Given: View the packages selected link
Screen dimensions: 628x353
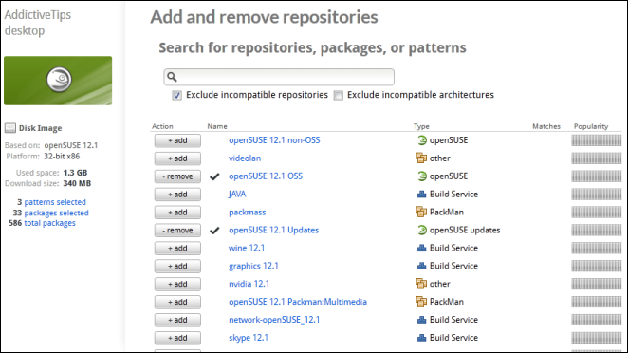Looking at the screenshot, I should [56, 213].
